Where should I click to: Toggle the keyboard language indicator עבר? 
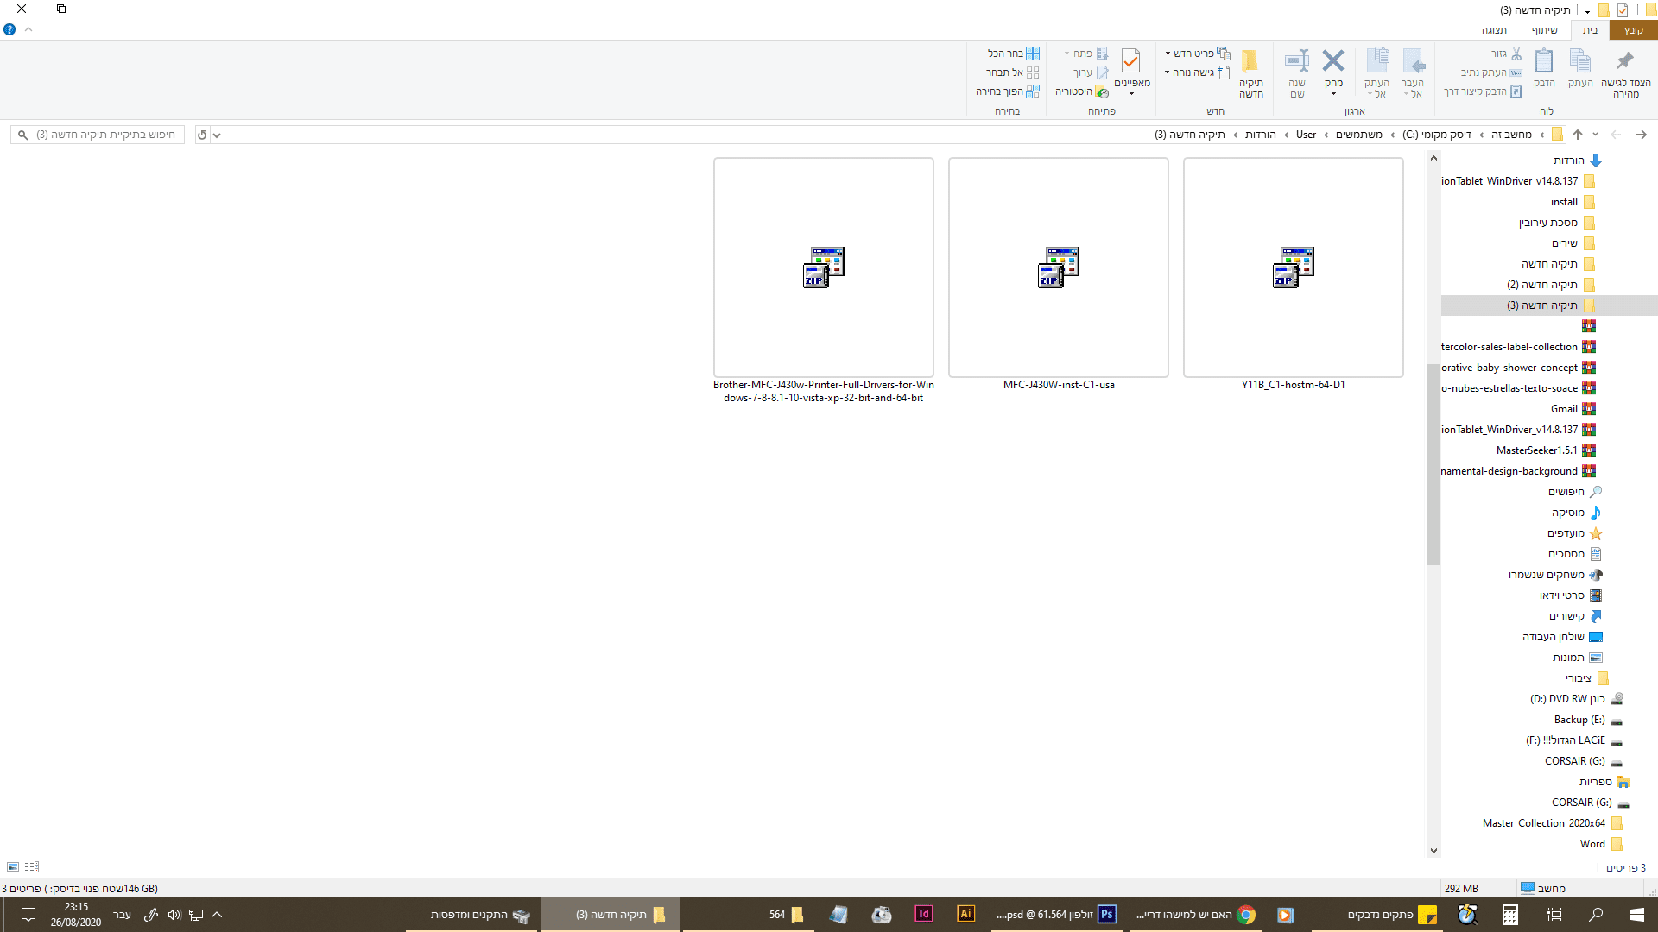[x=122, y=915]
